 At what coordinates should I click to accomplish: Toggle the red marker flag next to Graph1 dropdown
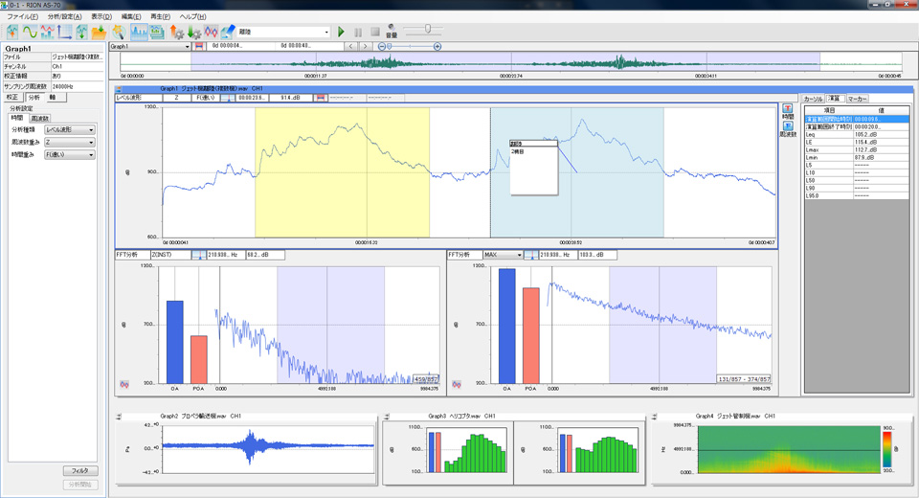click(x=199, y=46)
